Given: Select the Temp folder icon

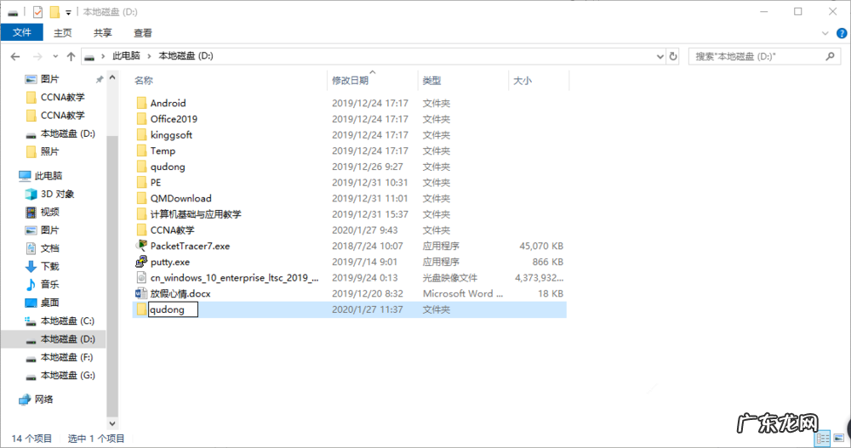Looking at the screenshot, I should coord(141,150).
